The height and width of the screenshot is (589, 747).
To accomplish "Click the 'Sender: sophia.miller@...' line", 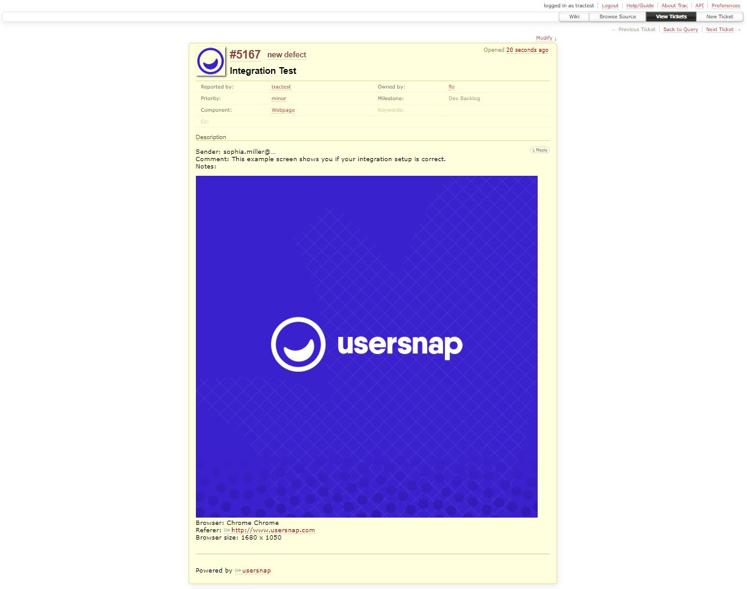I will (x=236, y=151).
